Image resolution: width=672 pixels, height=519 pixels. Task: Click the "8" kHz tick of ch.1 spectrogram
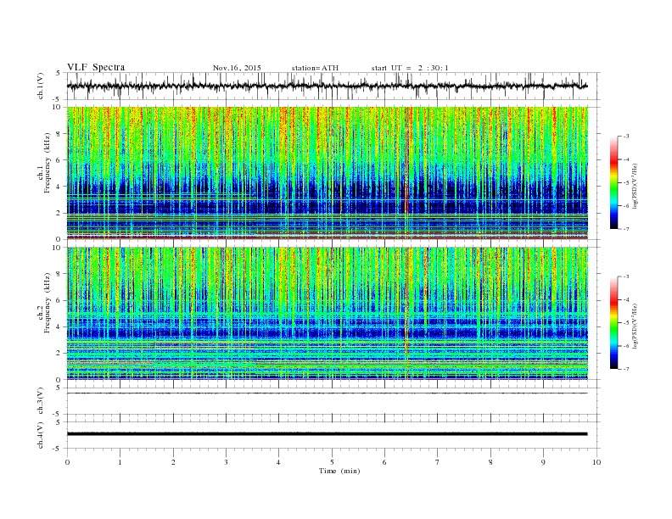point(59,134)
